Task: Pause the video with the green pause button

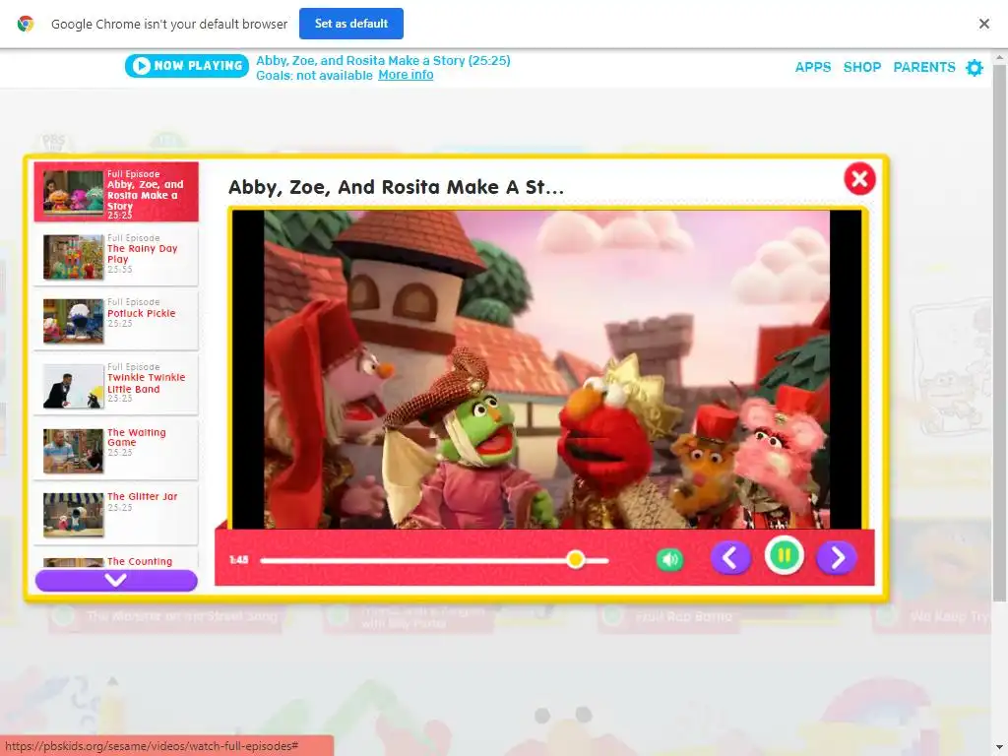Action: point(784,555)
